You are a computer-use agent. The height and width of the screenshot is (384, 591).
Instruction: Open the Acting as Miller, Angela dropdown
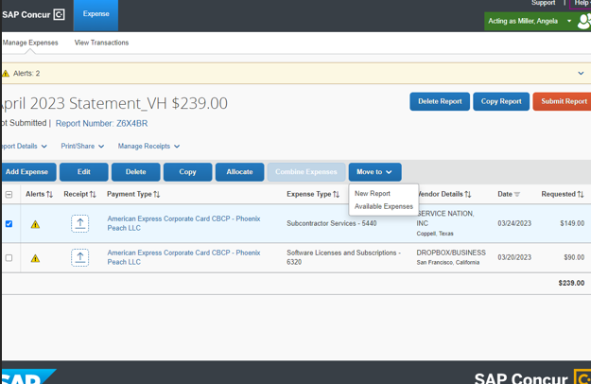530,21
